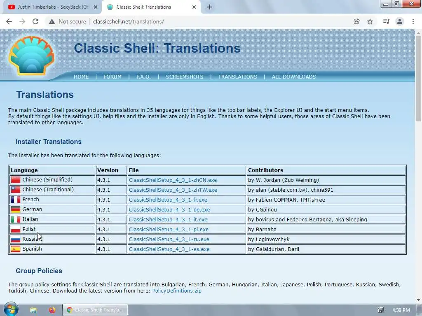Bookmark this page with the star icon
This screenshot has width=422, height=316.
pyautogui.click(x=370, y=21)
